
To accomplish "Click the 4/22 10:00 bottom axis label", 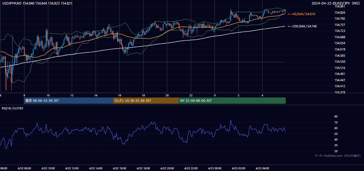I will click(x=48, y=168).
